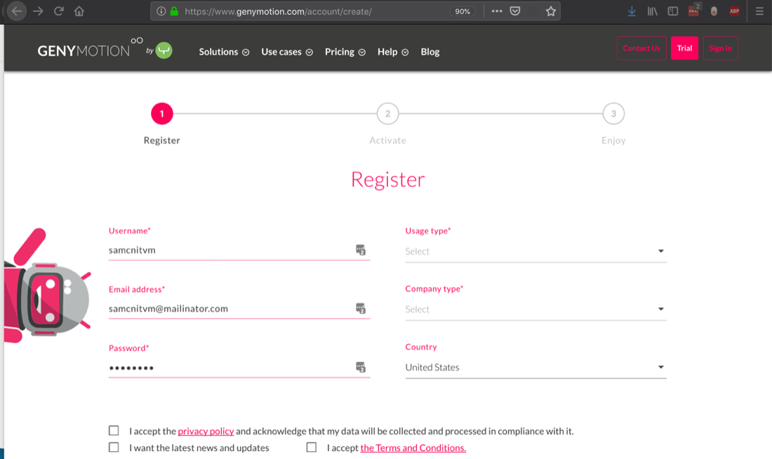Expand the Pricing menu
The height and width of the screenshot is (459, 772).
tap(345, 52)
